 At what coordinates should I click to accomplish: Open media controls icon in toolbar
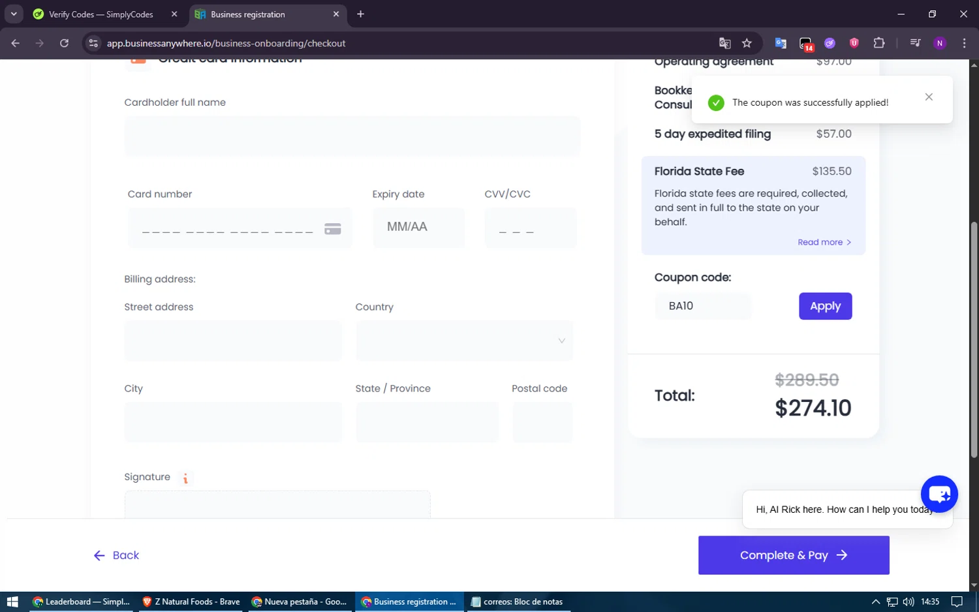[915, 43]
